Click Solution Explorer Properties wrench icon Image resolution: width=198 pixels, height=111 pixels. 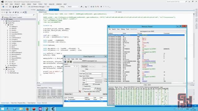click(x=23, y=12)
